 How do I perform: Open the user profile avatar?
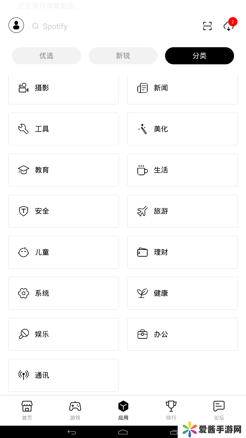[16, 25]
